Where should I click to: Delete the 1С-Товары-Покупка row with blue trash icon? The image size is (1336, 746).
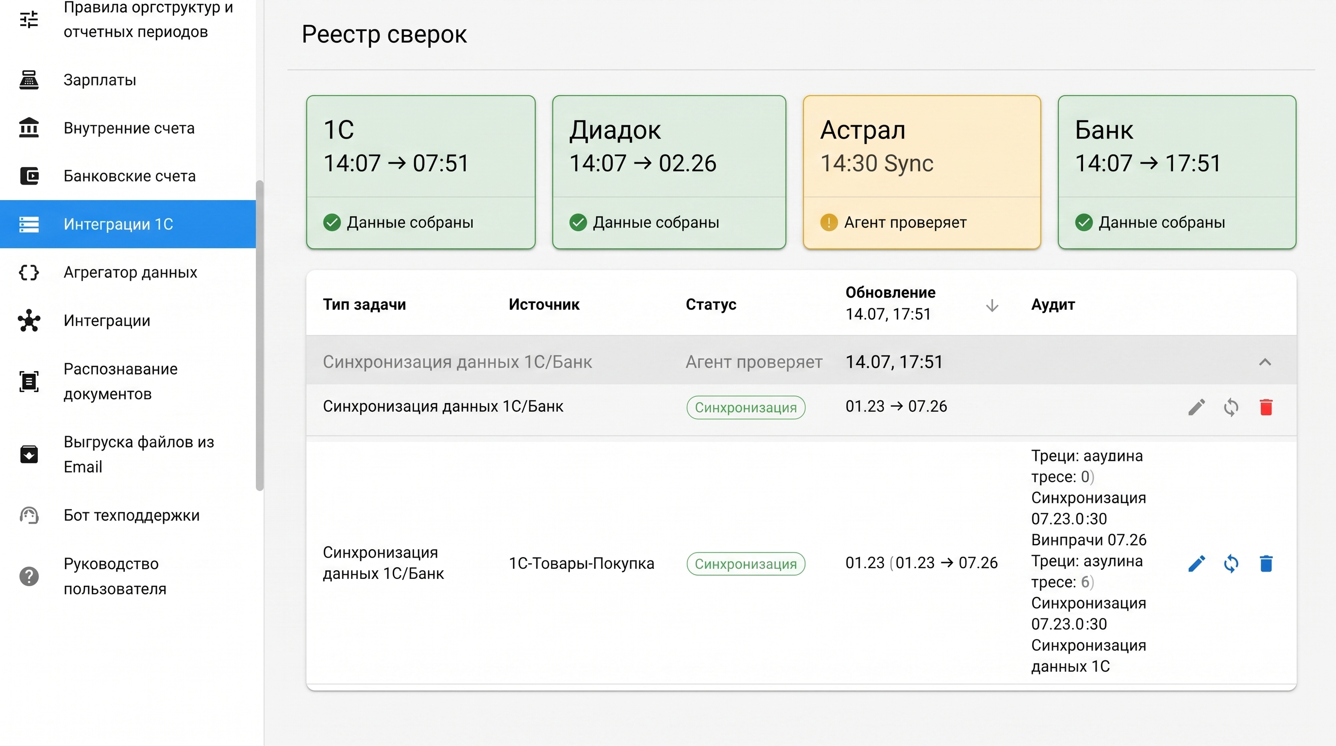click(x=1266, y=563)
